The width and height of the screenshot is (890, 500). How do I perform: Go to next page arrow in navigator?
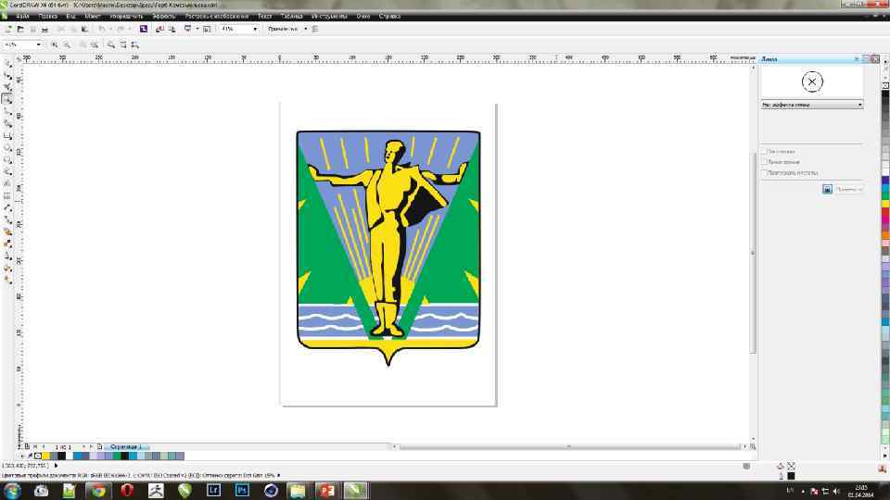[x=83, y=446]
